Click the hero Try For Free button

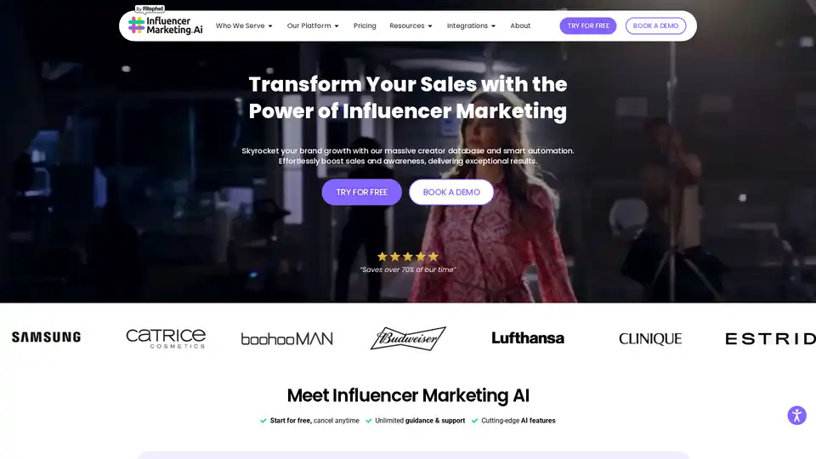(x=362, y=192)
